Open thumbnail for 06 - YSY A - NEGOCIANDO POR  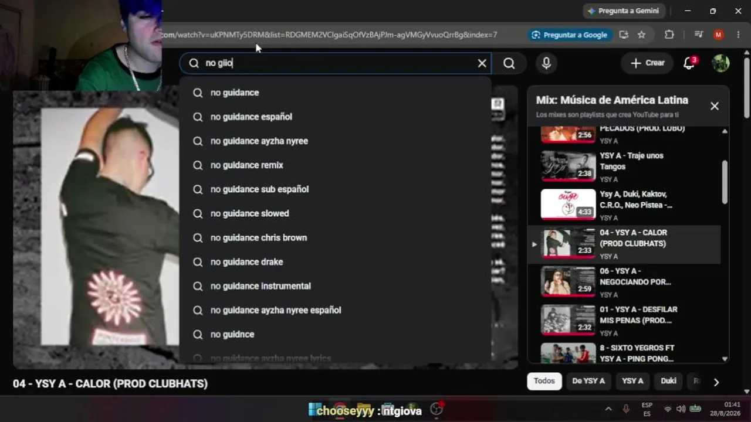(x=568, y=281)
